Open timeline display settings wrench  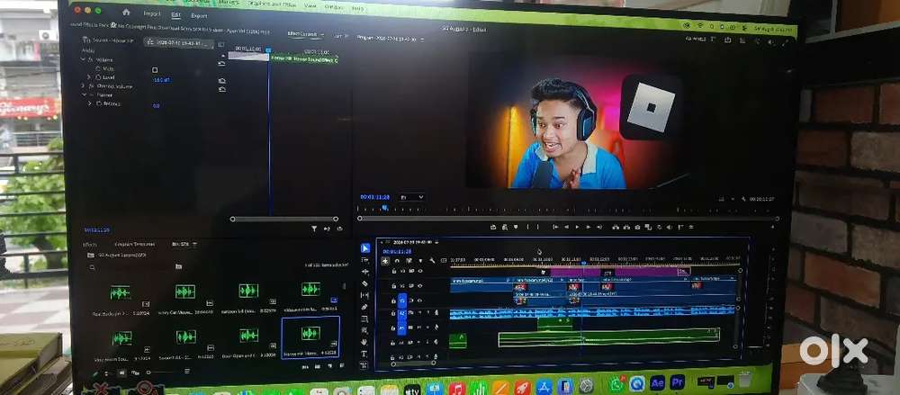[x=432, y=261]
